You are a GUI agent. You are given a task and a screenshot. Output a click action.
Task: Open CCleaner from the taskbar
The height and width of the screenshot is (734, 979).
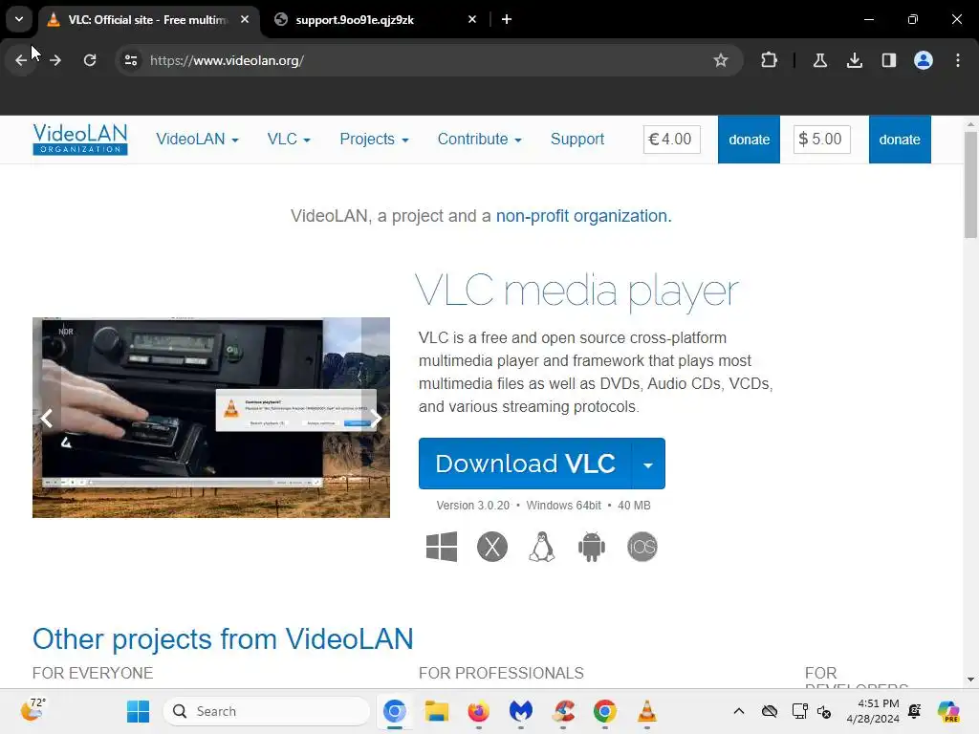coord(563,711)
